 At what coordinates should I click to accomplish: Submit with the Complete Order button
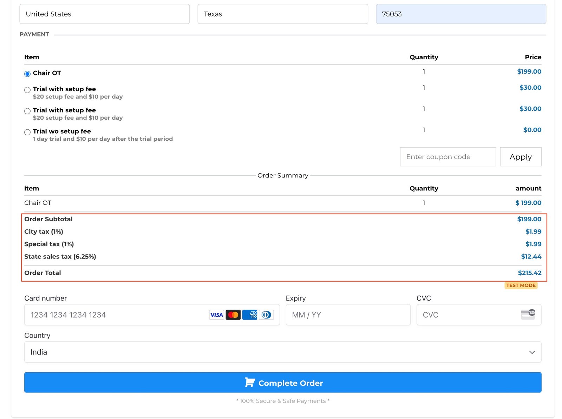tap(282, 383)
